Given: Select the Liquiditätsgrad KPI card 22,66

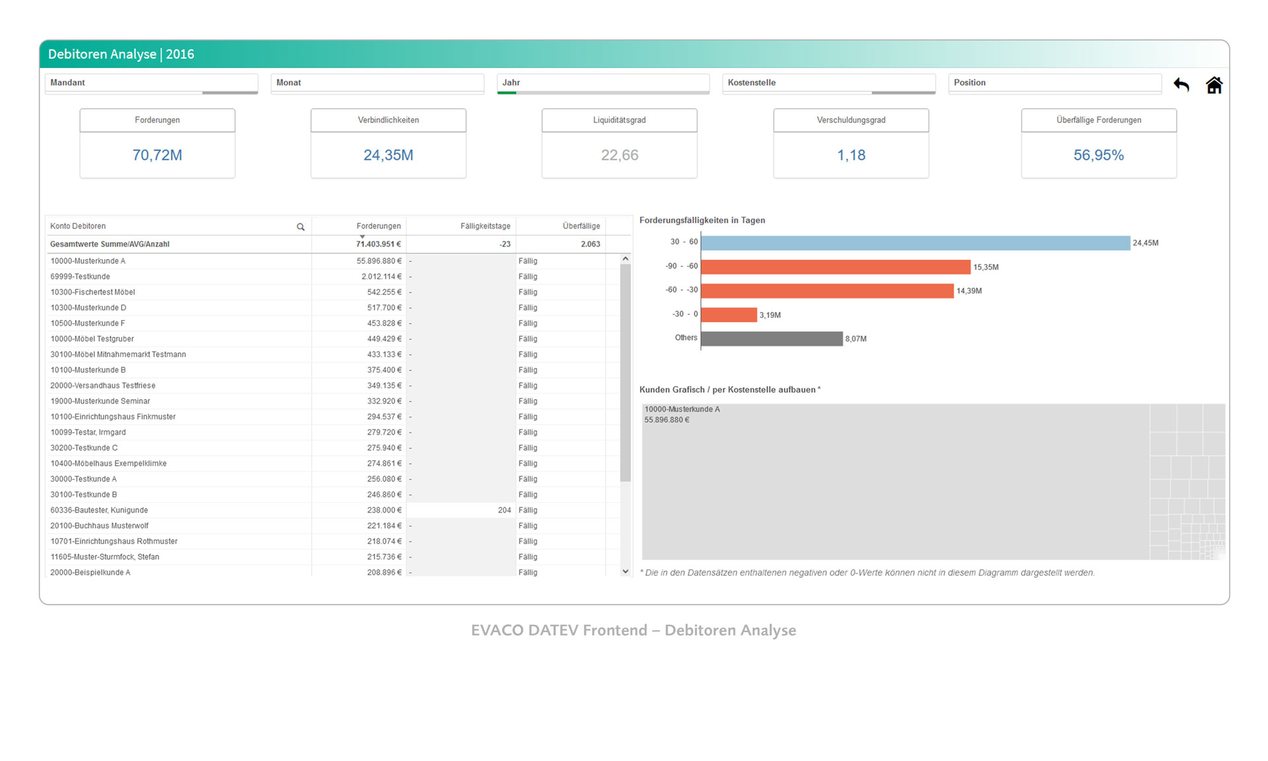Looking at the screenshot, I should (619, 143).
